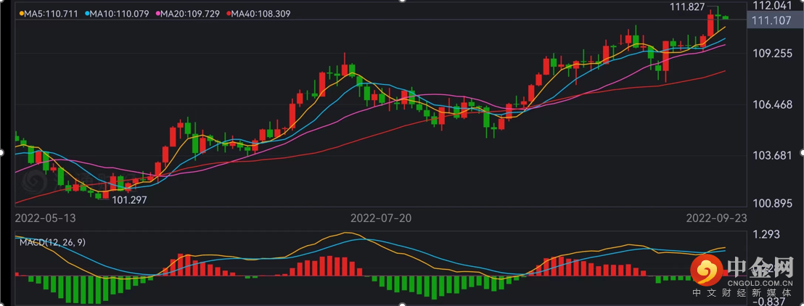Click the 111.827 high price annotation
804x306 pixels.
[x=687, y=7]
